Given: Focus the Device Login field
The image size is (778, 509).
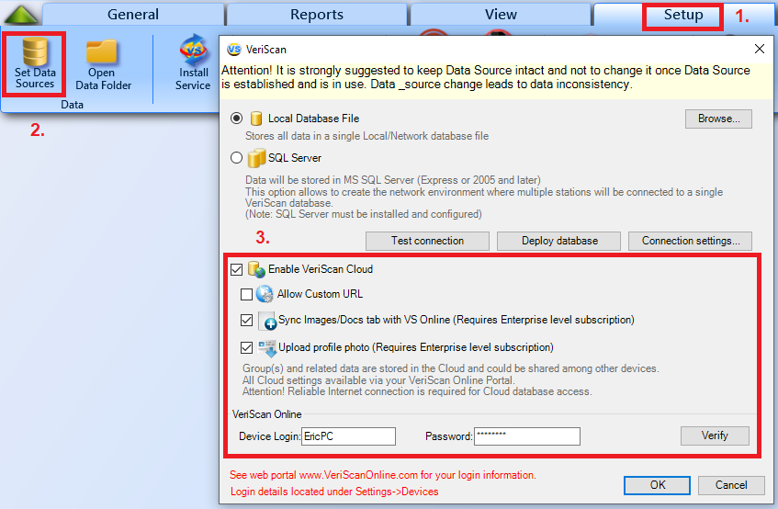Looking at the screenshot, I should point(348,436).
